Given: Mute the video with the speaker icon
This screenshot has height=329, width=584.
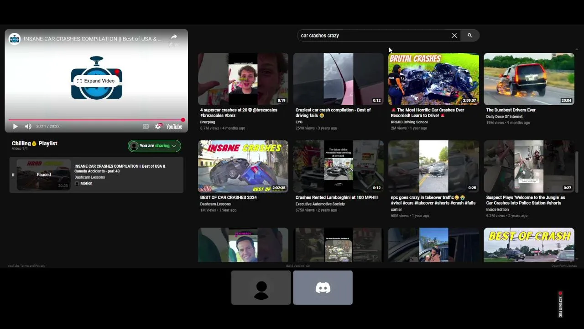Looking at the screenshot, I should [28, 127].
